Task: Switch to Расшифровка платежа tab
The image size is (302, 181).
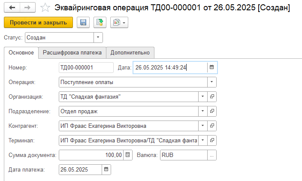Action: [x=72, y=53]
